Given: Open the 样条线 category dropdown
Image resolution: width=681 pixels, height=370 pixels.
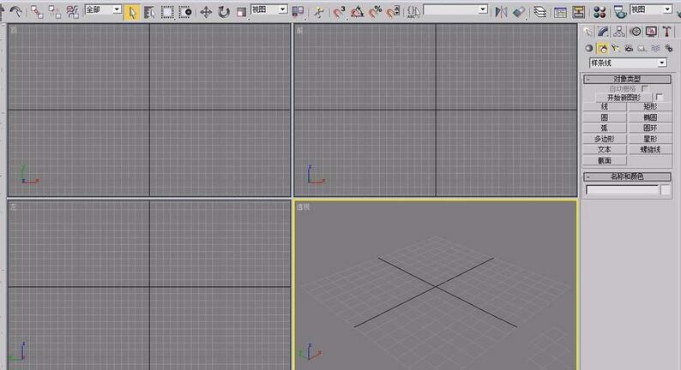Looking at the screenshot, I should [628, 63].
